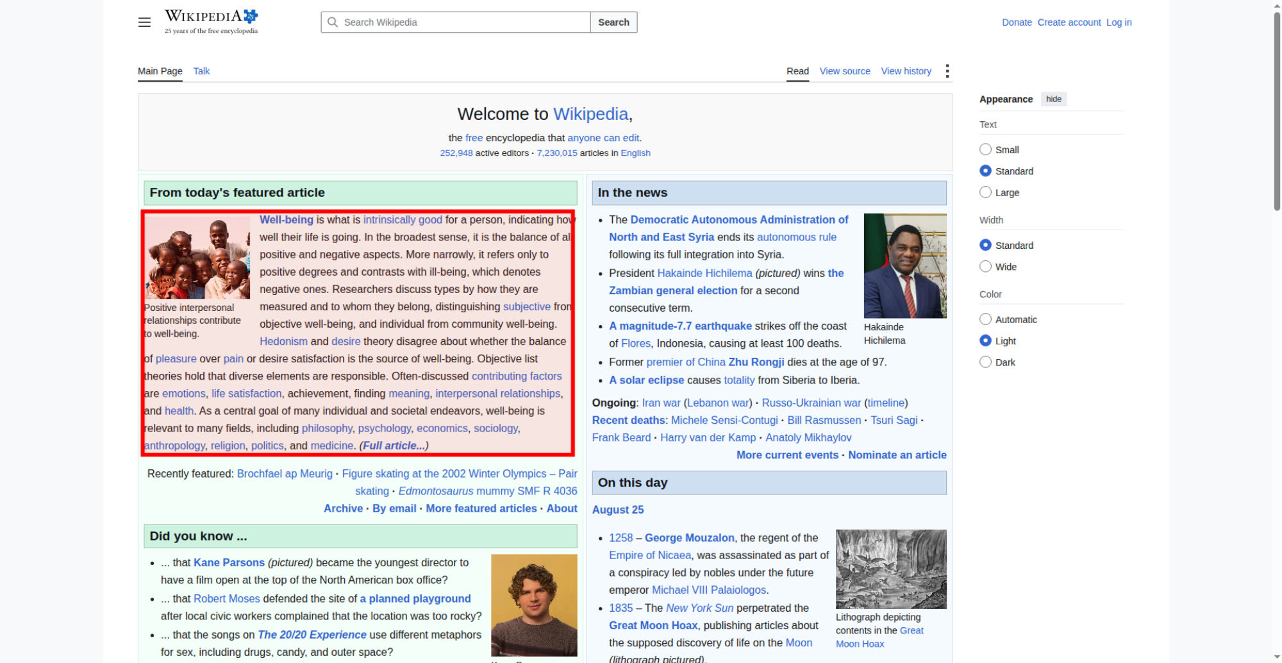Open the Hedonism link

[x=283, y=342]
